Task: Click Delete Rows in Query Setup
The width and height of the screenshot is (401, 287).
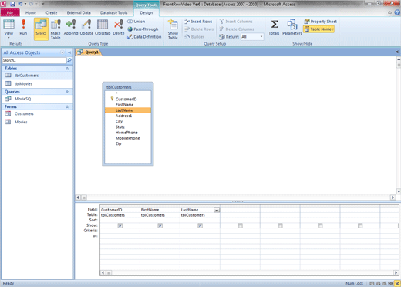Action: click(x=199, y=29)
